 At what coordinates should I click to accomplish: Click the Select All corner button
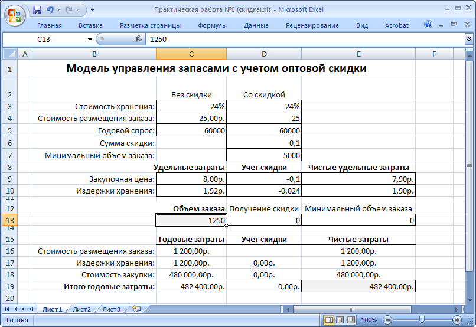coord(10,54)
